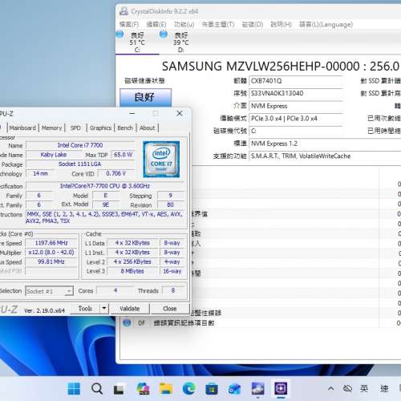Close the CPU-Z window with X
The width and height of the screenshot is (401, 401).
click(180, 113)
